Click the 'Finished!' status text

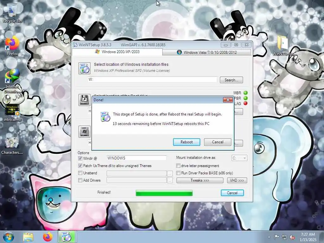point(104,192)
